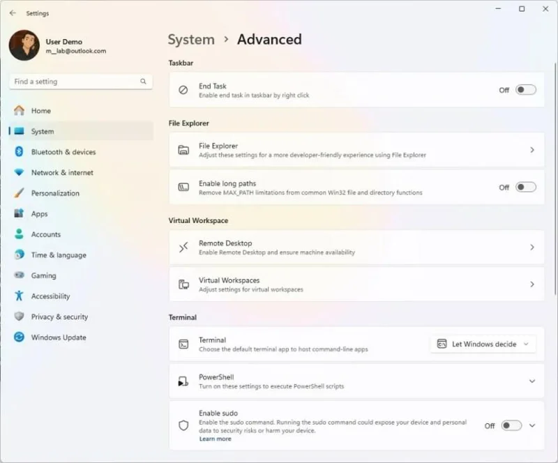Click the Accounts person icon
Screen dimensions: 558x463
click(20, 234)
